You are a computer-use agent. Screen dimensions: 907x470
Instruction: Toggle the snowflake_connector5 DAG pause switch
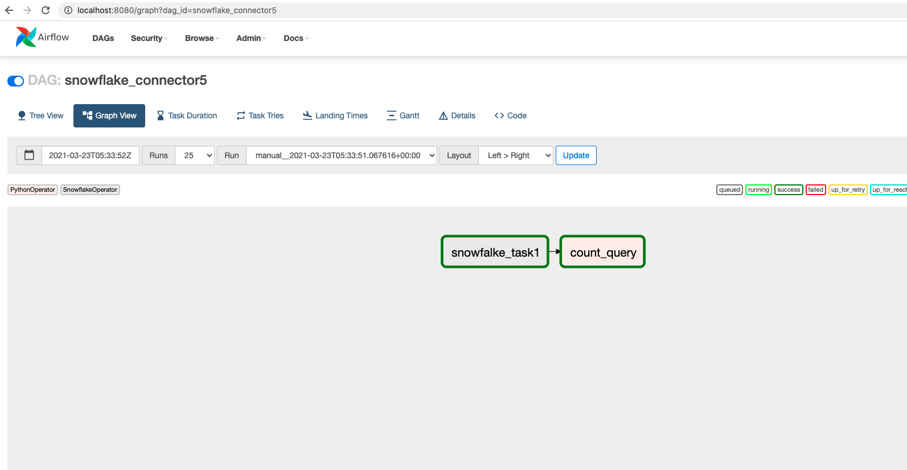click(15, 81)
